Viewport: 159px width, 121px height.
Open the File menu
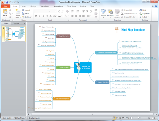[6, 6]
